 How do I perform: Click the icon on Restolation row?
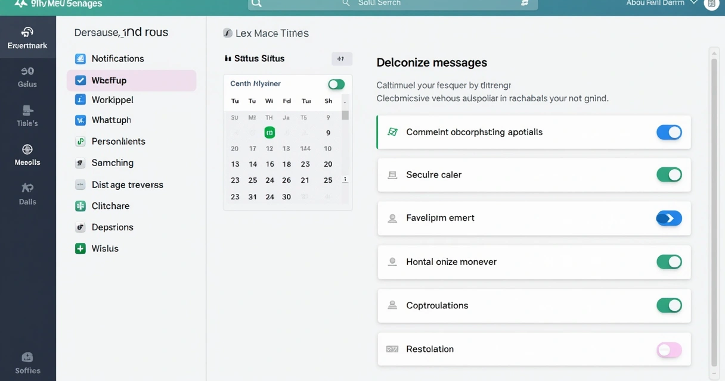(392, 349)
